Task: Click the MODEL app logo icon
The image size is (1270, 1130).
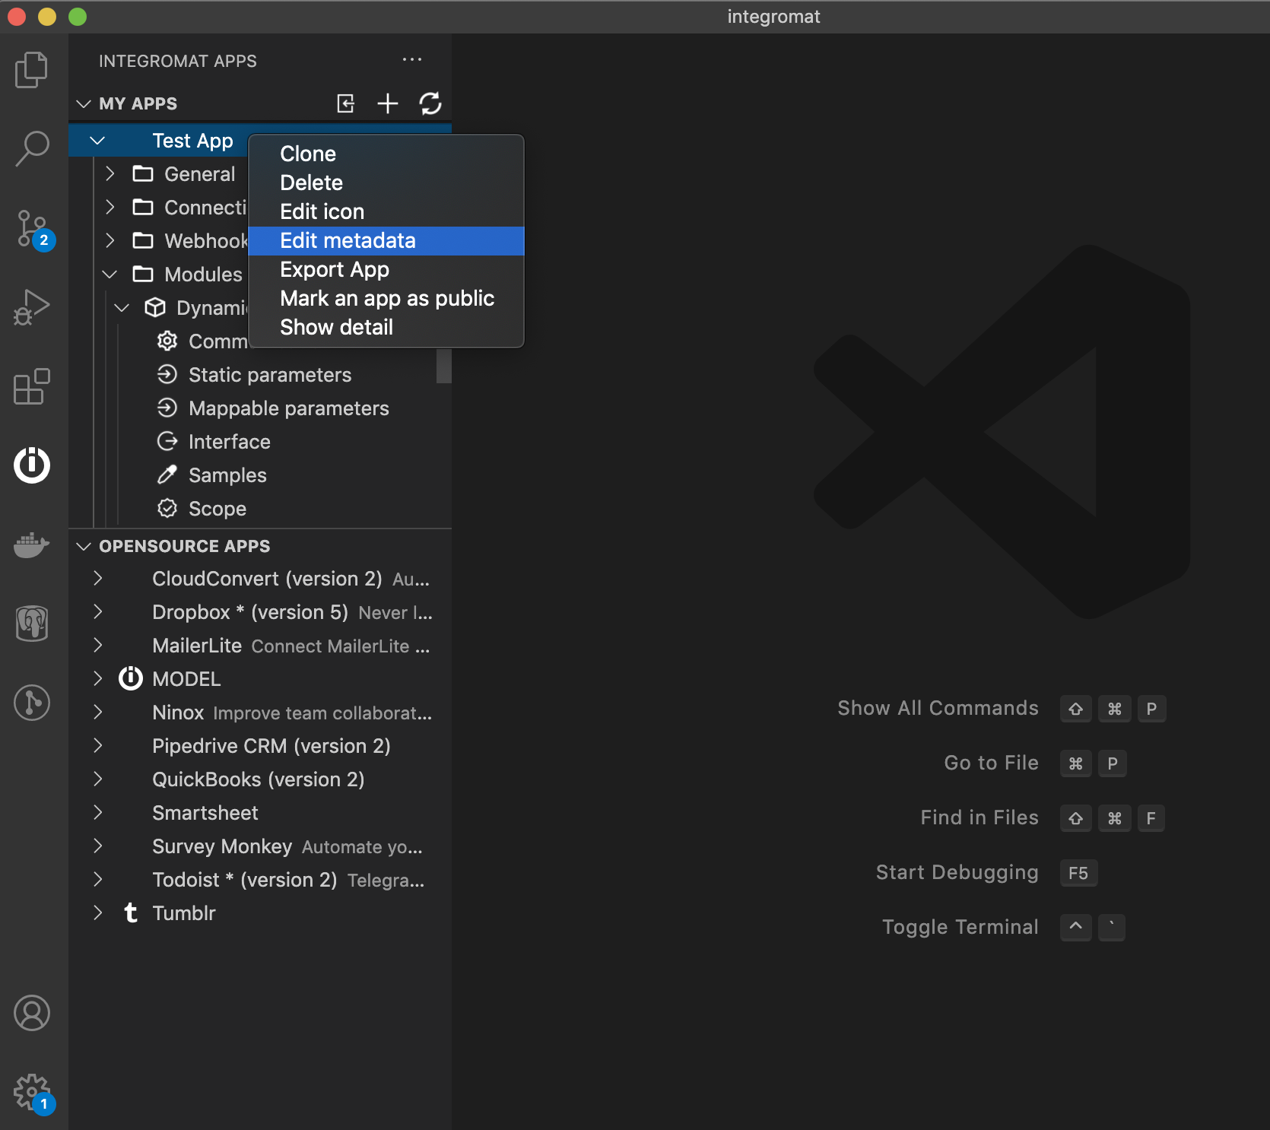Action: [131, 678]
